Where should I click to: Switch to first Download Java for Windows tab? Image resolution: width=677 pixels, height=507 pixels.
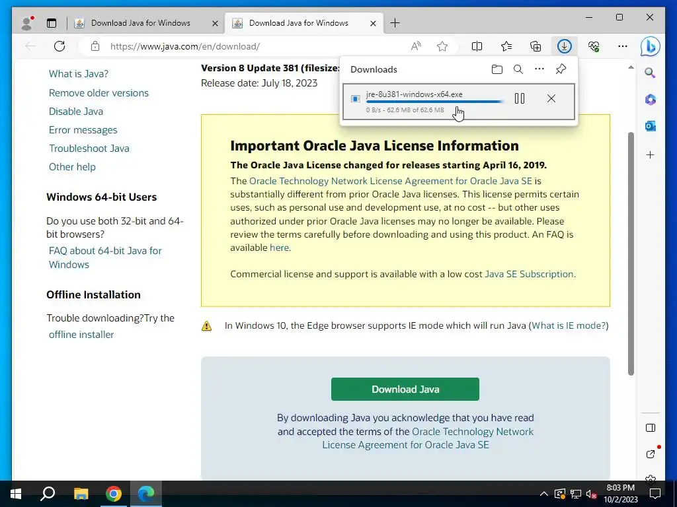(x=140, y=23)
